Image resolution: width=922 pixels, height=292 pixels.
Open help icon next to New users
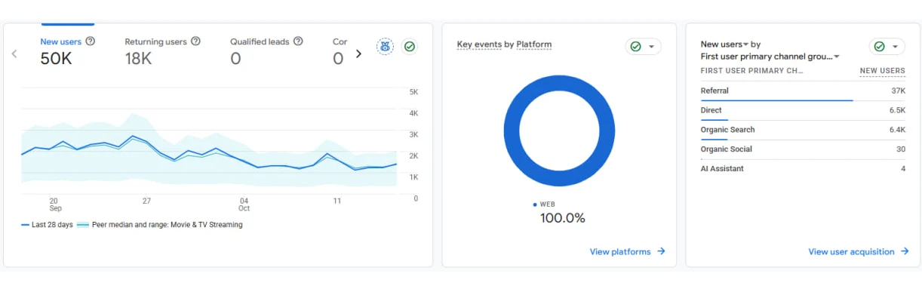coord(91,41)
